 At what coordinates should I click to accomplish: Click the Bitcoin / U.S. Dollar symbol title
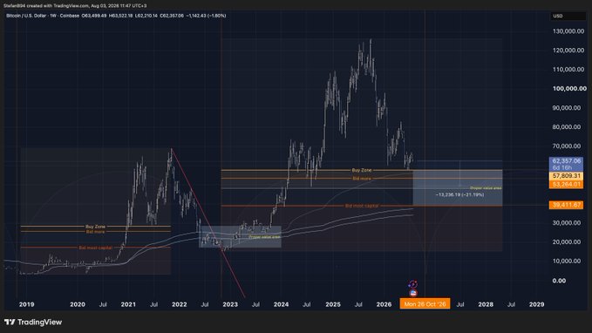(x=26, y=16)
